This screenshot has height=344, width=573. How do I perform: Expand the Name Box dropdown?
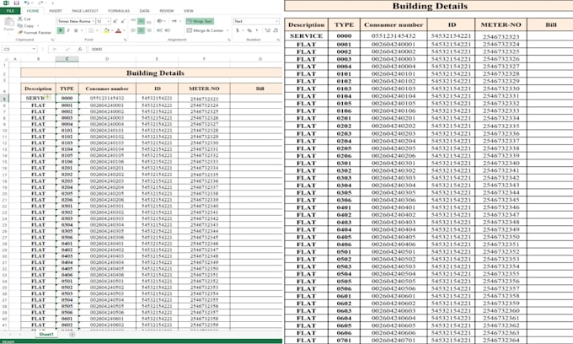click(x=34, y=49)
